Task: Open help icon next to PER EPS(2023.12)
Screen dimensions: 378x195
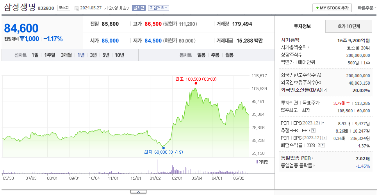Action: tap(323, 123)
